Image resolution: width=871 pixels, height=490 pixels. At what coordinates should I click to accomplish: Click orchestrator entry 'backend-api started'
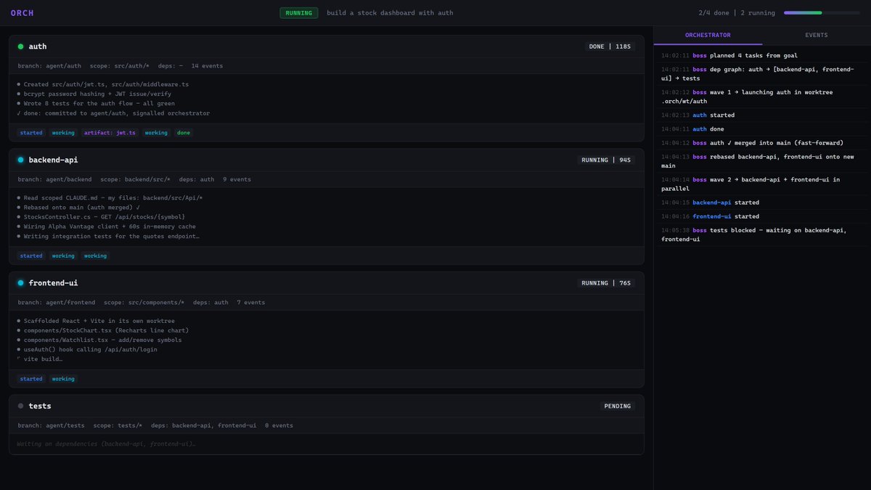pyautogui.click(x=762, y=203)
